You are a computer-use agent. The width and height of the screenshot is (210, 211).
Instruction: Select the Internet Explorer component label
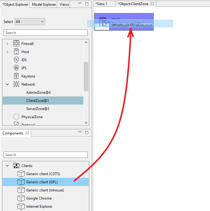39,206
